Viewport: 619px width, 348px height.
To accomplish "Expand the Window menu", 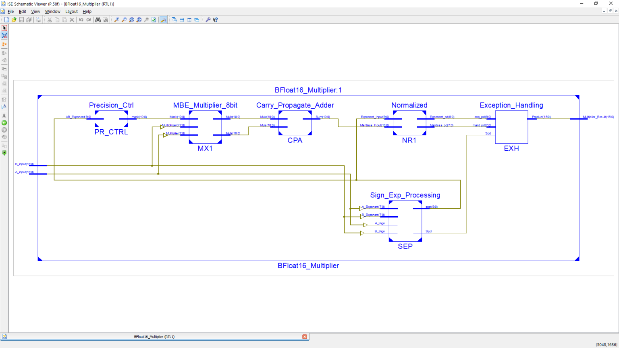I will pos(52,12).
